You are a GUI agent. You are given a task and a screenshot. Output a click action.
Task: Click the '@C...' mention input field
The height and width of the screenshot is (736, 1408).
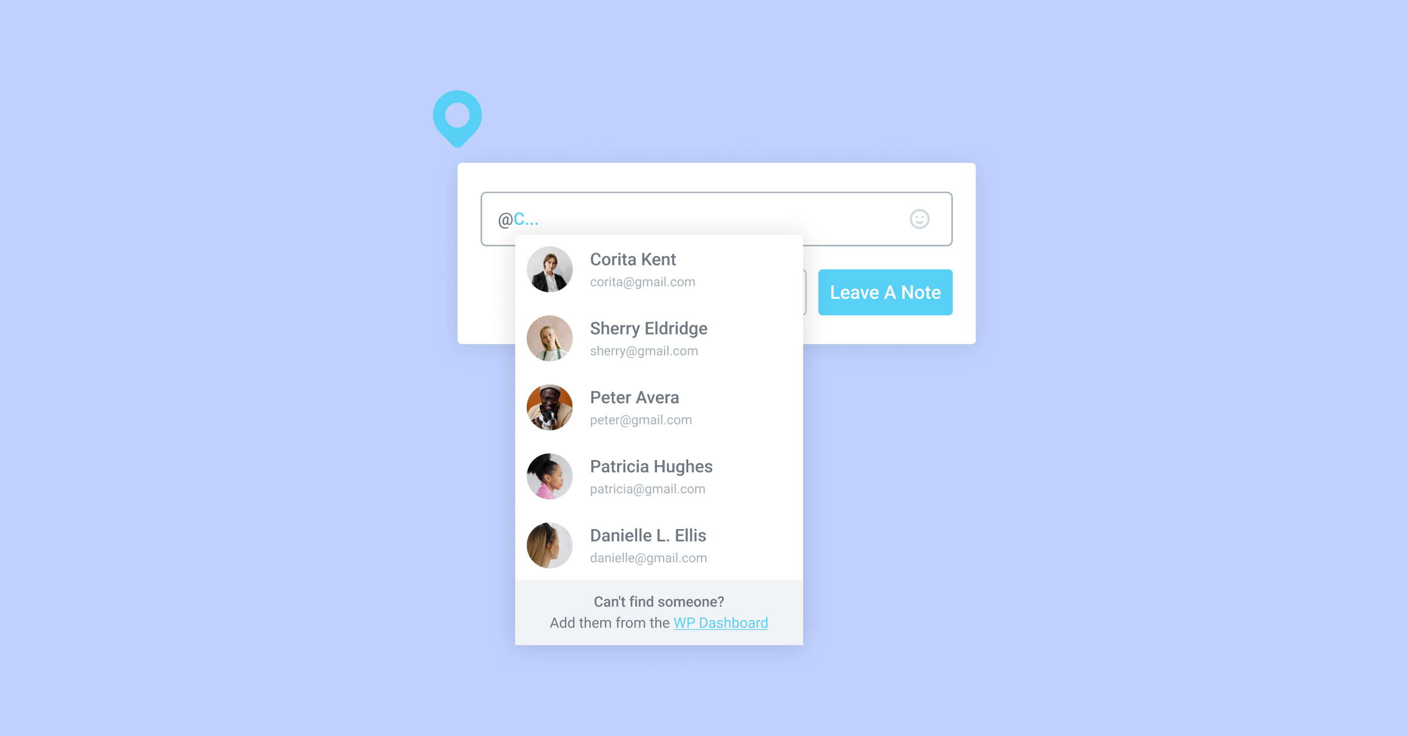[x=717, y=219]
